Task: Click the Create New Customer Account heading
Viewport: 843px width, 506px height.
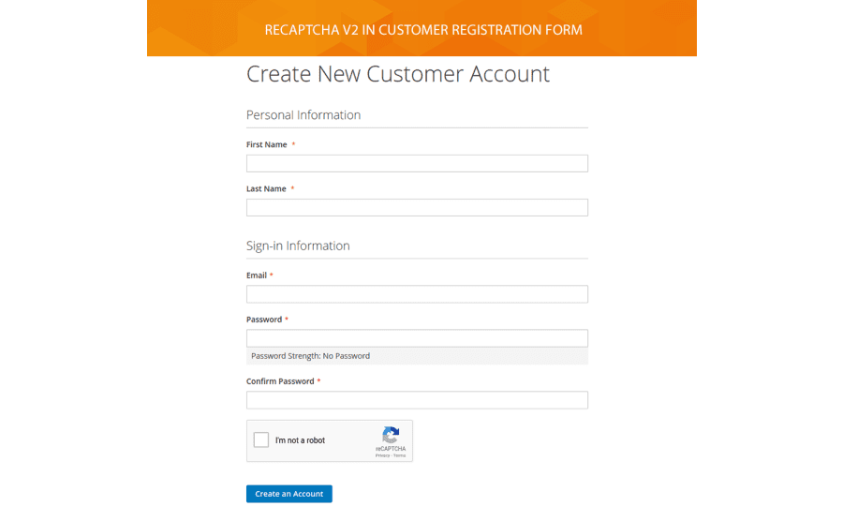Action: pos(398,74)
